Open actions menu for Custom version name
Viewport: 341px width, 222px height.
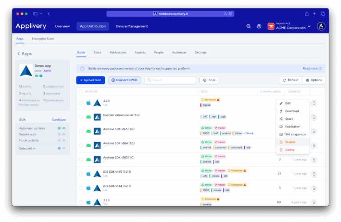tap(314, 117)
